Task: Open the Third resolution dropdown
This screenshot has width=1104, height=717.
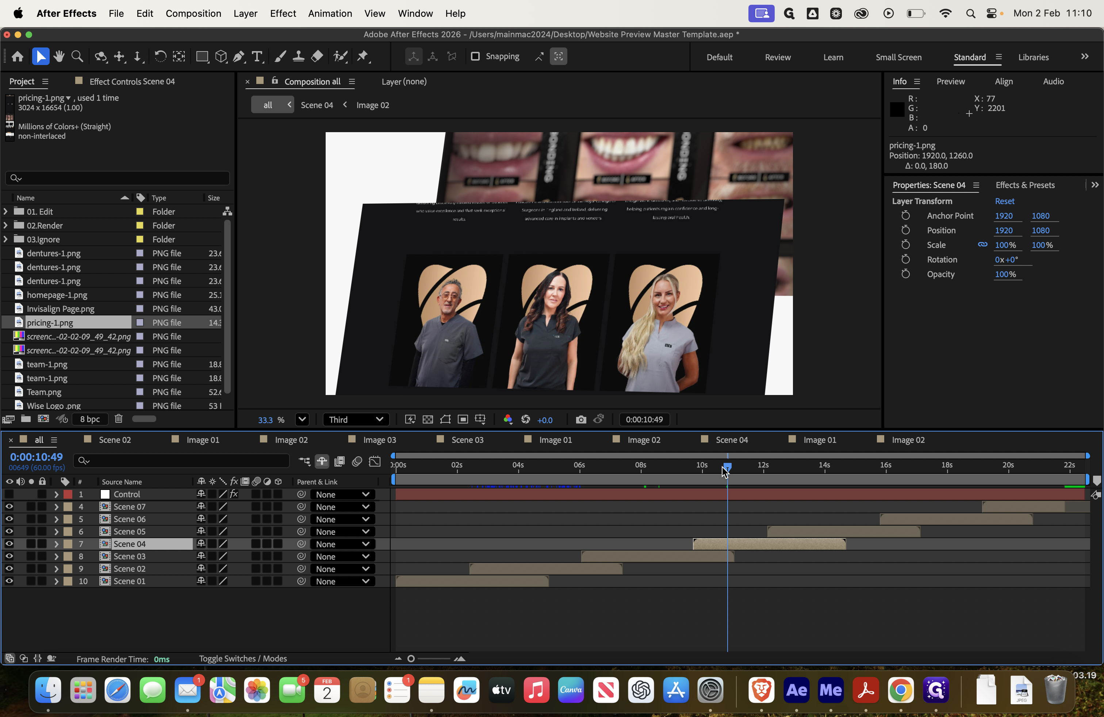Action: [356, 420]
